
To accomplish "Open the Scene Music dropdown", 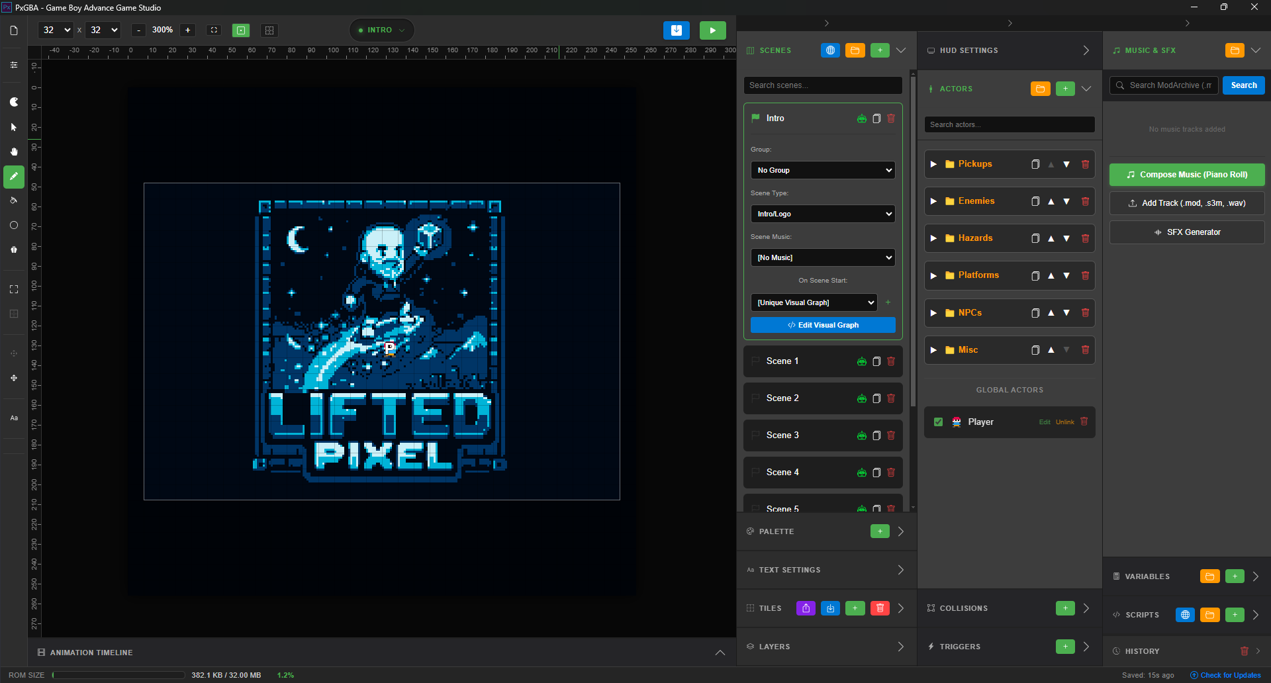I will (823, 257).
